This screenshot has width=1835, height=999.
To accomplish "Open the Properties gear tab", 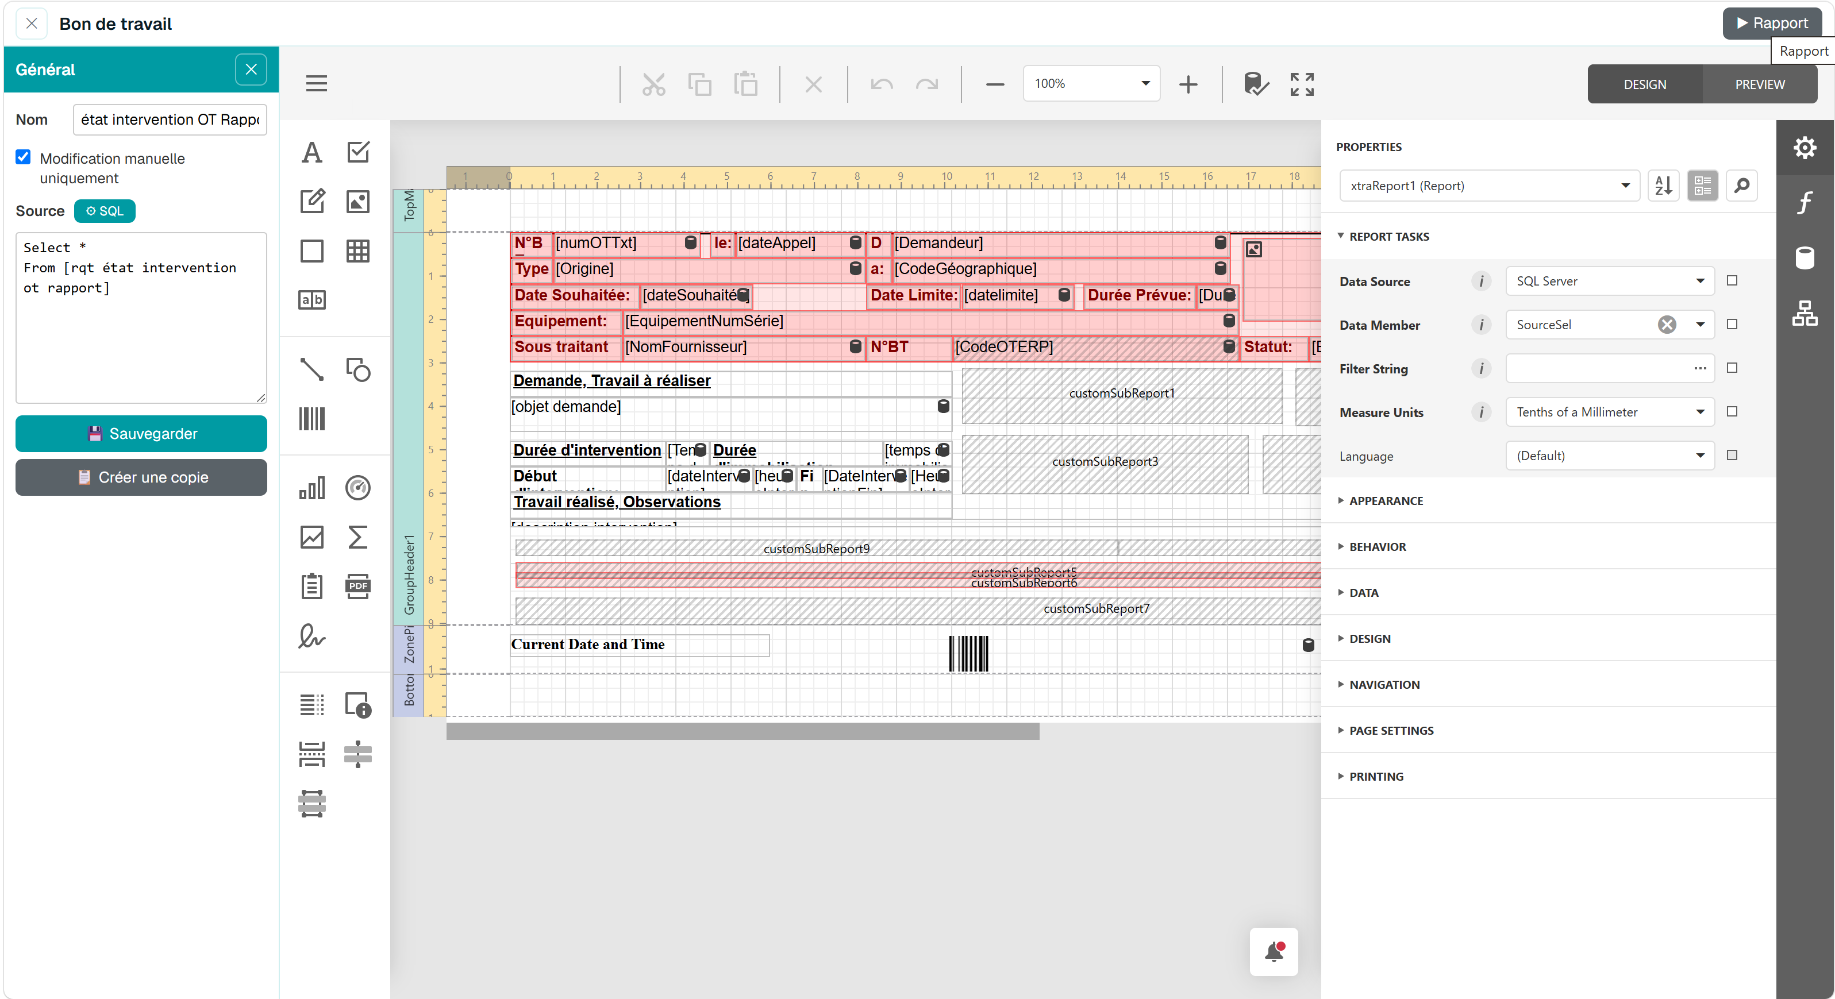I will pos(1805,148).
